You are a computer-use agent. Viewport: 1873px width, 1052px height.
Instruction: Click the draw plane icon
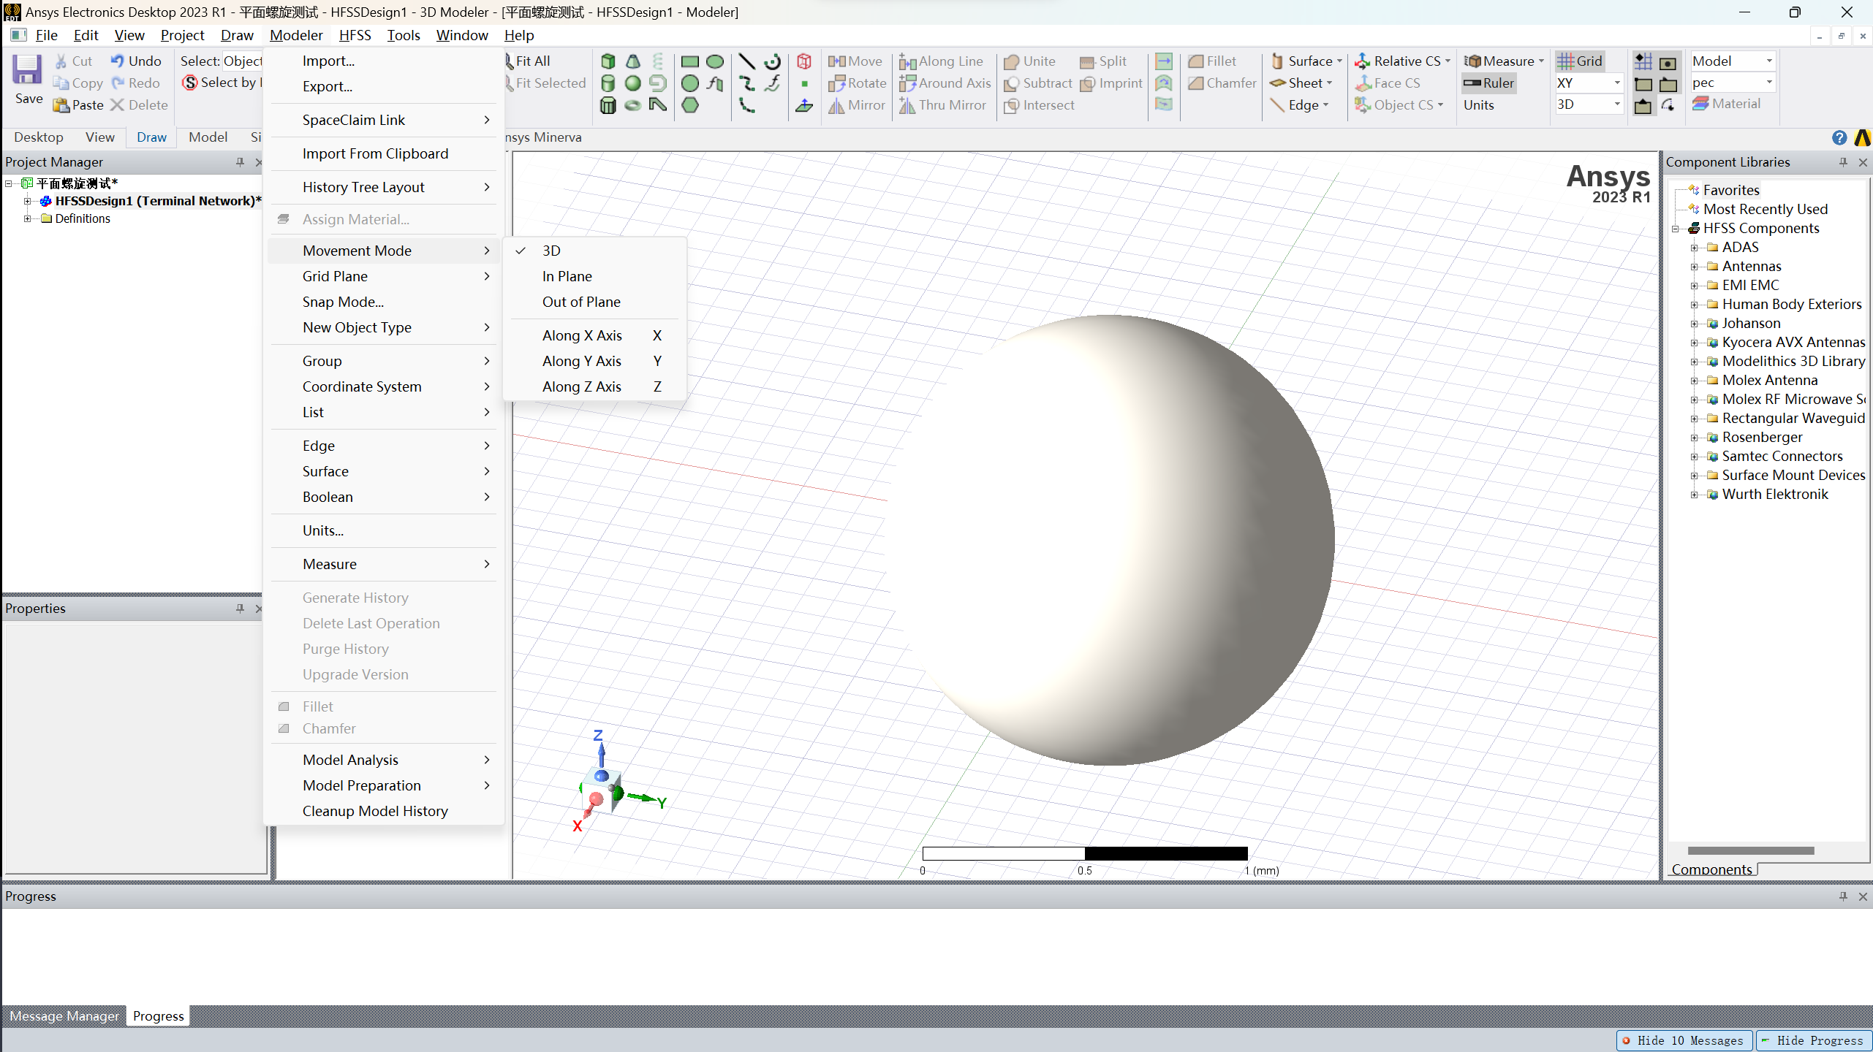(x=804, y=105)
